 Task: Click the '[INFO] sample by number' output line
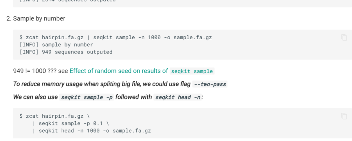click(56, 45)
